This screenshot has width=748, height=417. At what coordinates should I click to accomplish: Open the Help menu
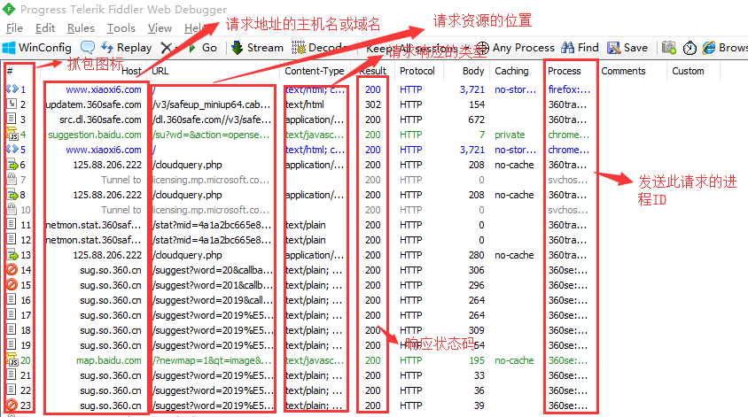point(196,28)
